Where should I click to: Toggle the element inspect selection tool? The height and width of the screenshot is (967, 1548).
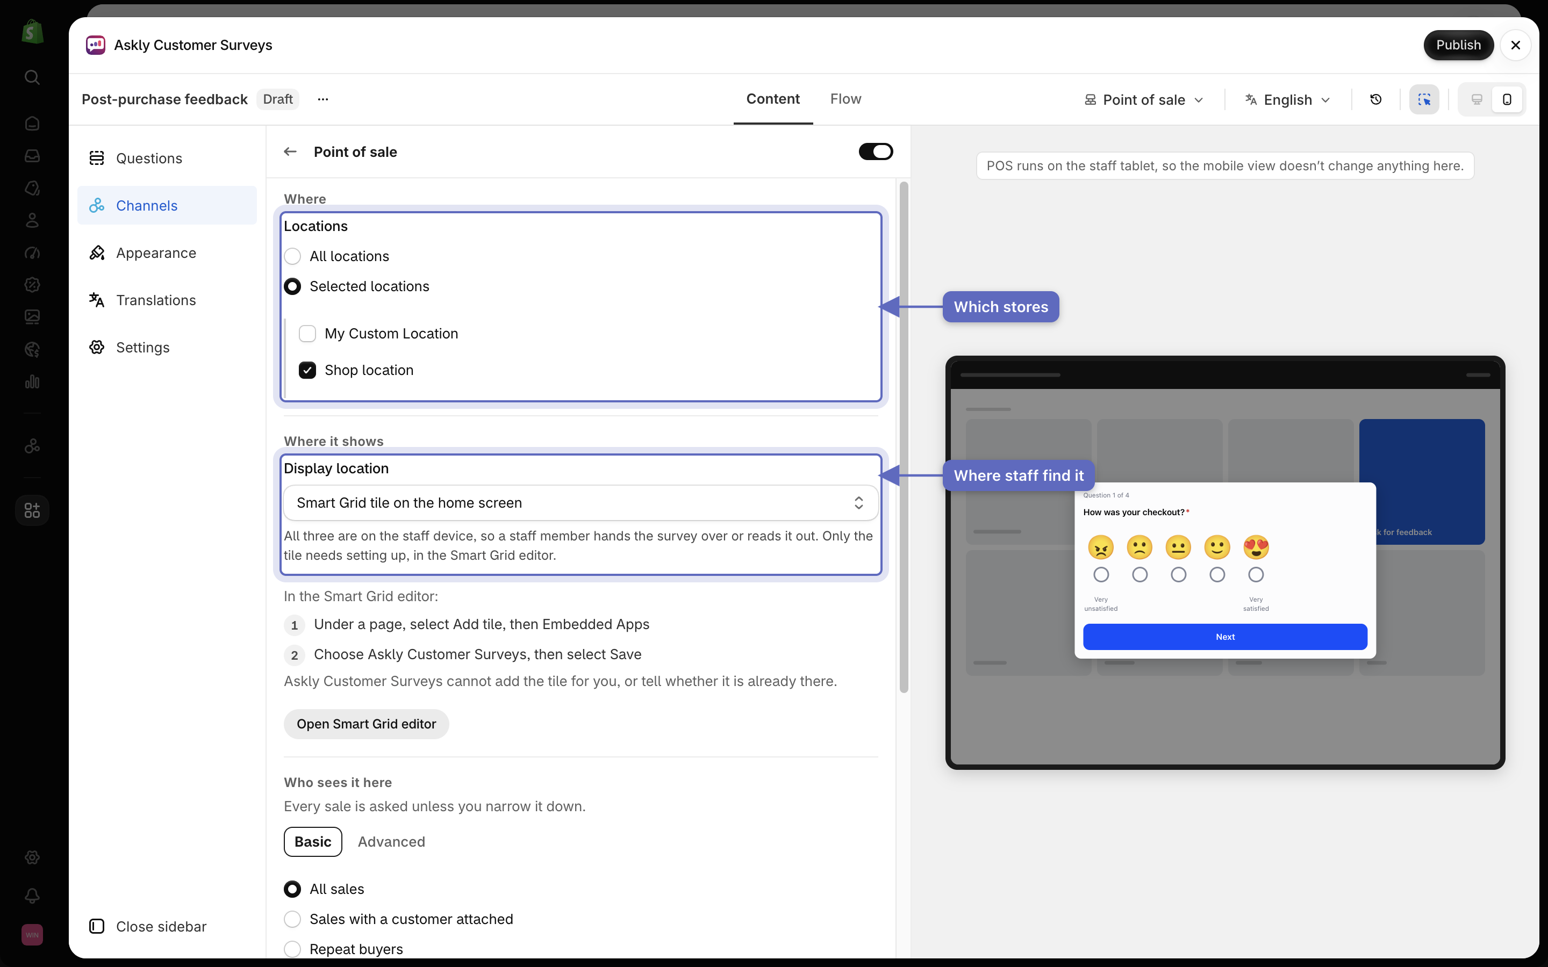point(1424,99)
